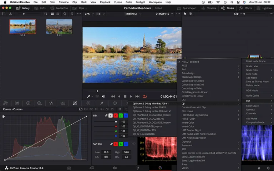Select Sony SLog3 to Rec709 LUT
Screen dimensions: 274x171
coord(209,161)
